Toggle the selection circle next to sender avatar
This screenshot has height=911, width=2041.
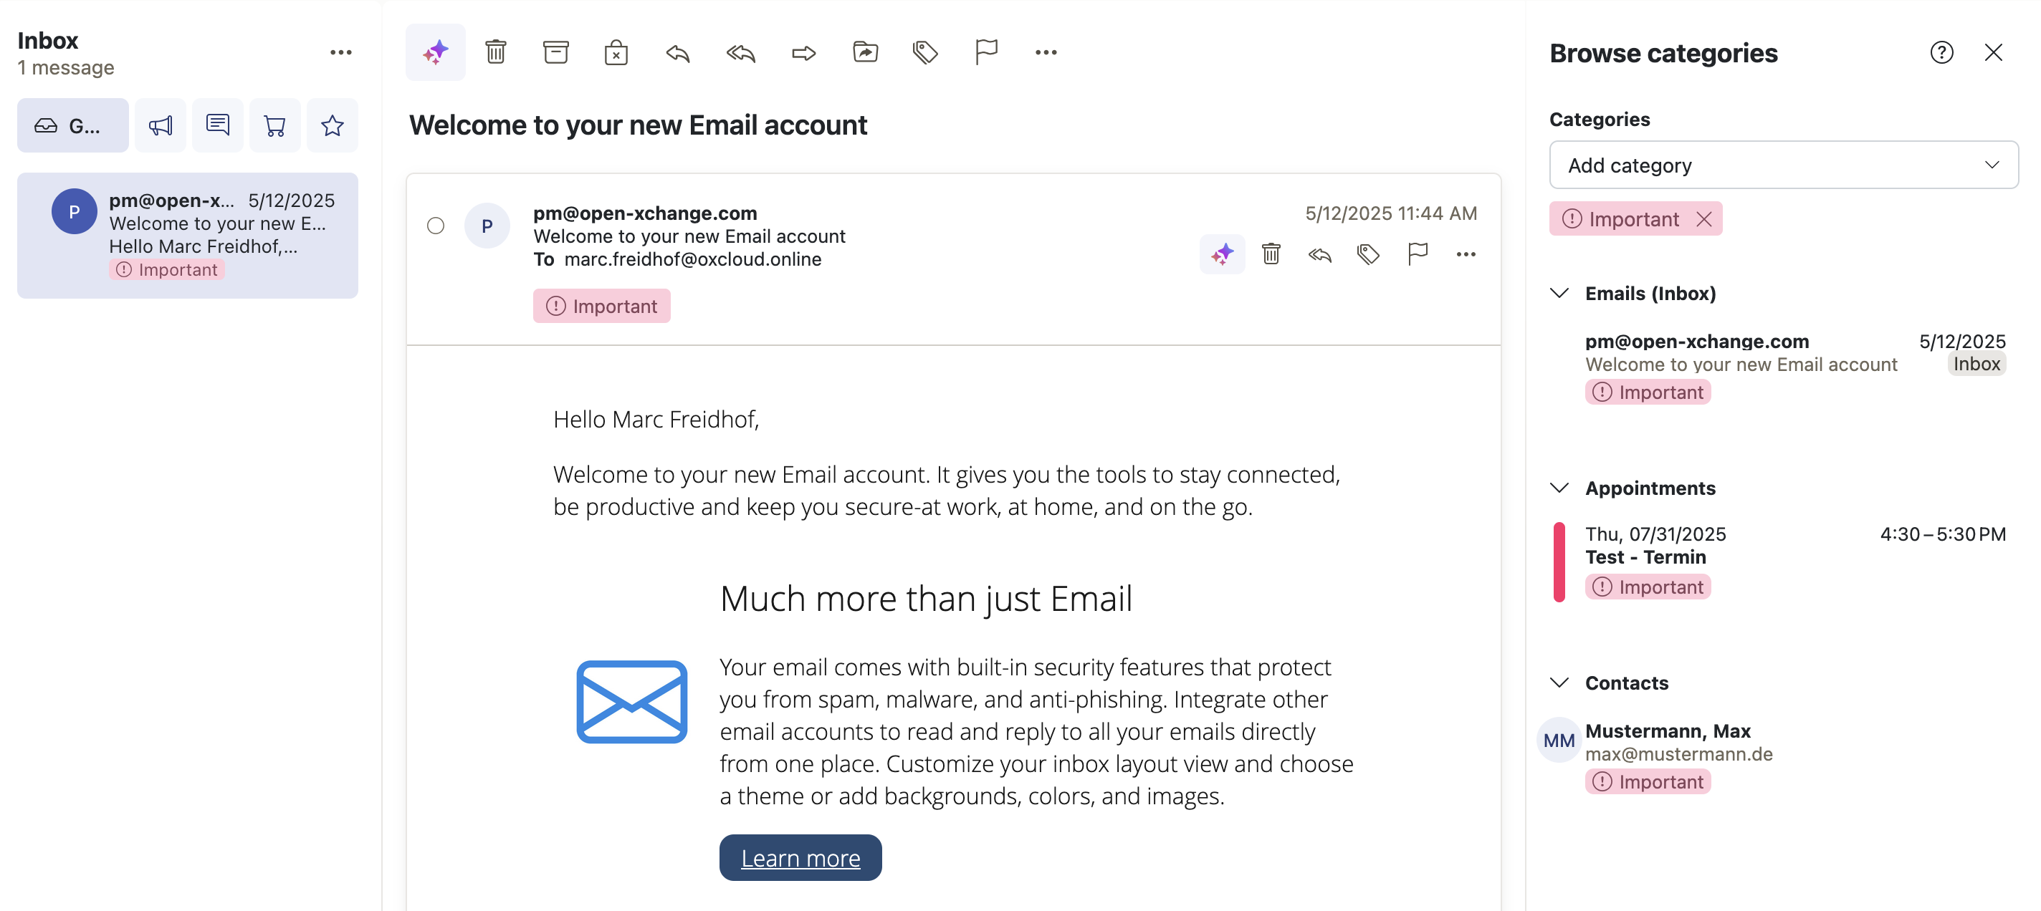pyautogui.click(x=436, y=226)
